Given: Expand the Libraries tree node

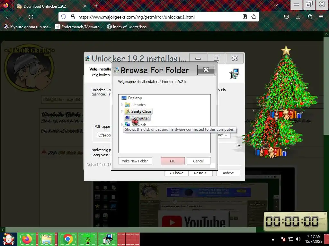Looking at the screenshot, I should [x=122, y=105].
